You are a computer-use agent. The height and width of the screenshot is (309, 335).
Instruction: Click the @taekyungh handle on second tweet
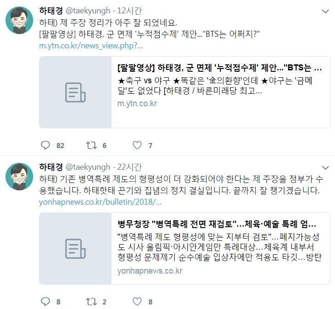[88, 167]
